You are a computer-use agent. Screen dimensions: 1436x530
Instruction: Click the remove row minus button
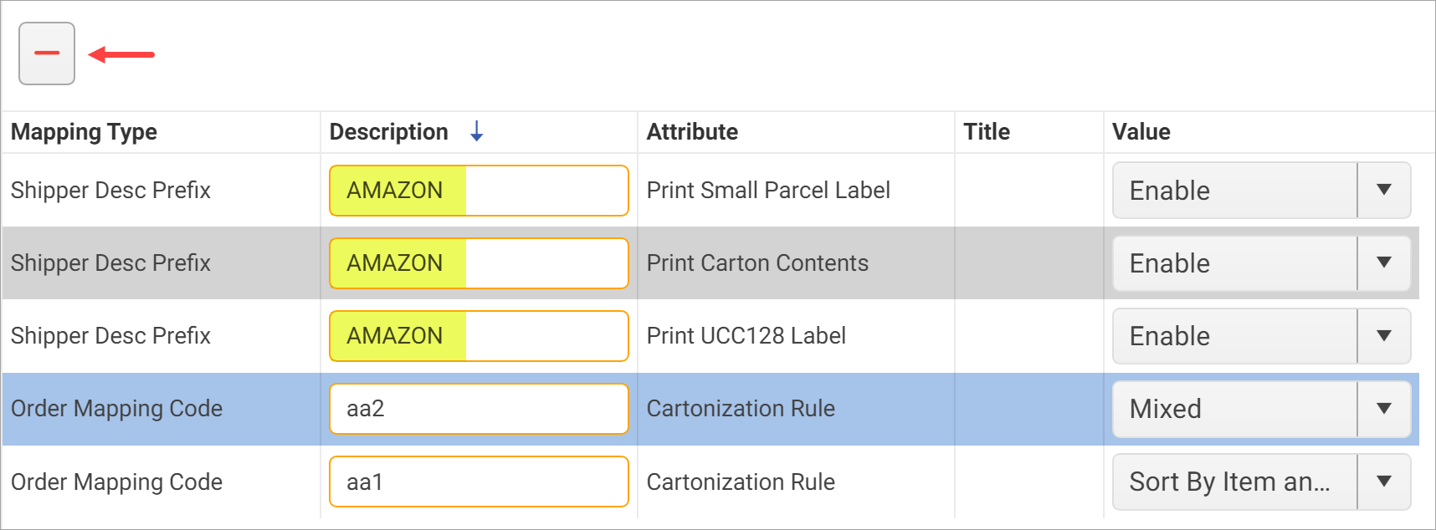(x=46, y=53)
